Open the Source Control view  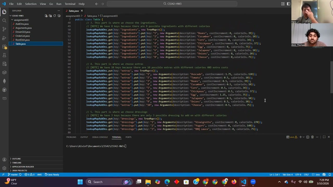(4, 29)
